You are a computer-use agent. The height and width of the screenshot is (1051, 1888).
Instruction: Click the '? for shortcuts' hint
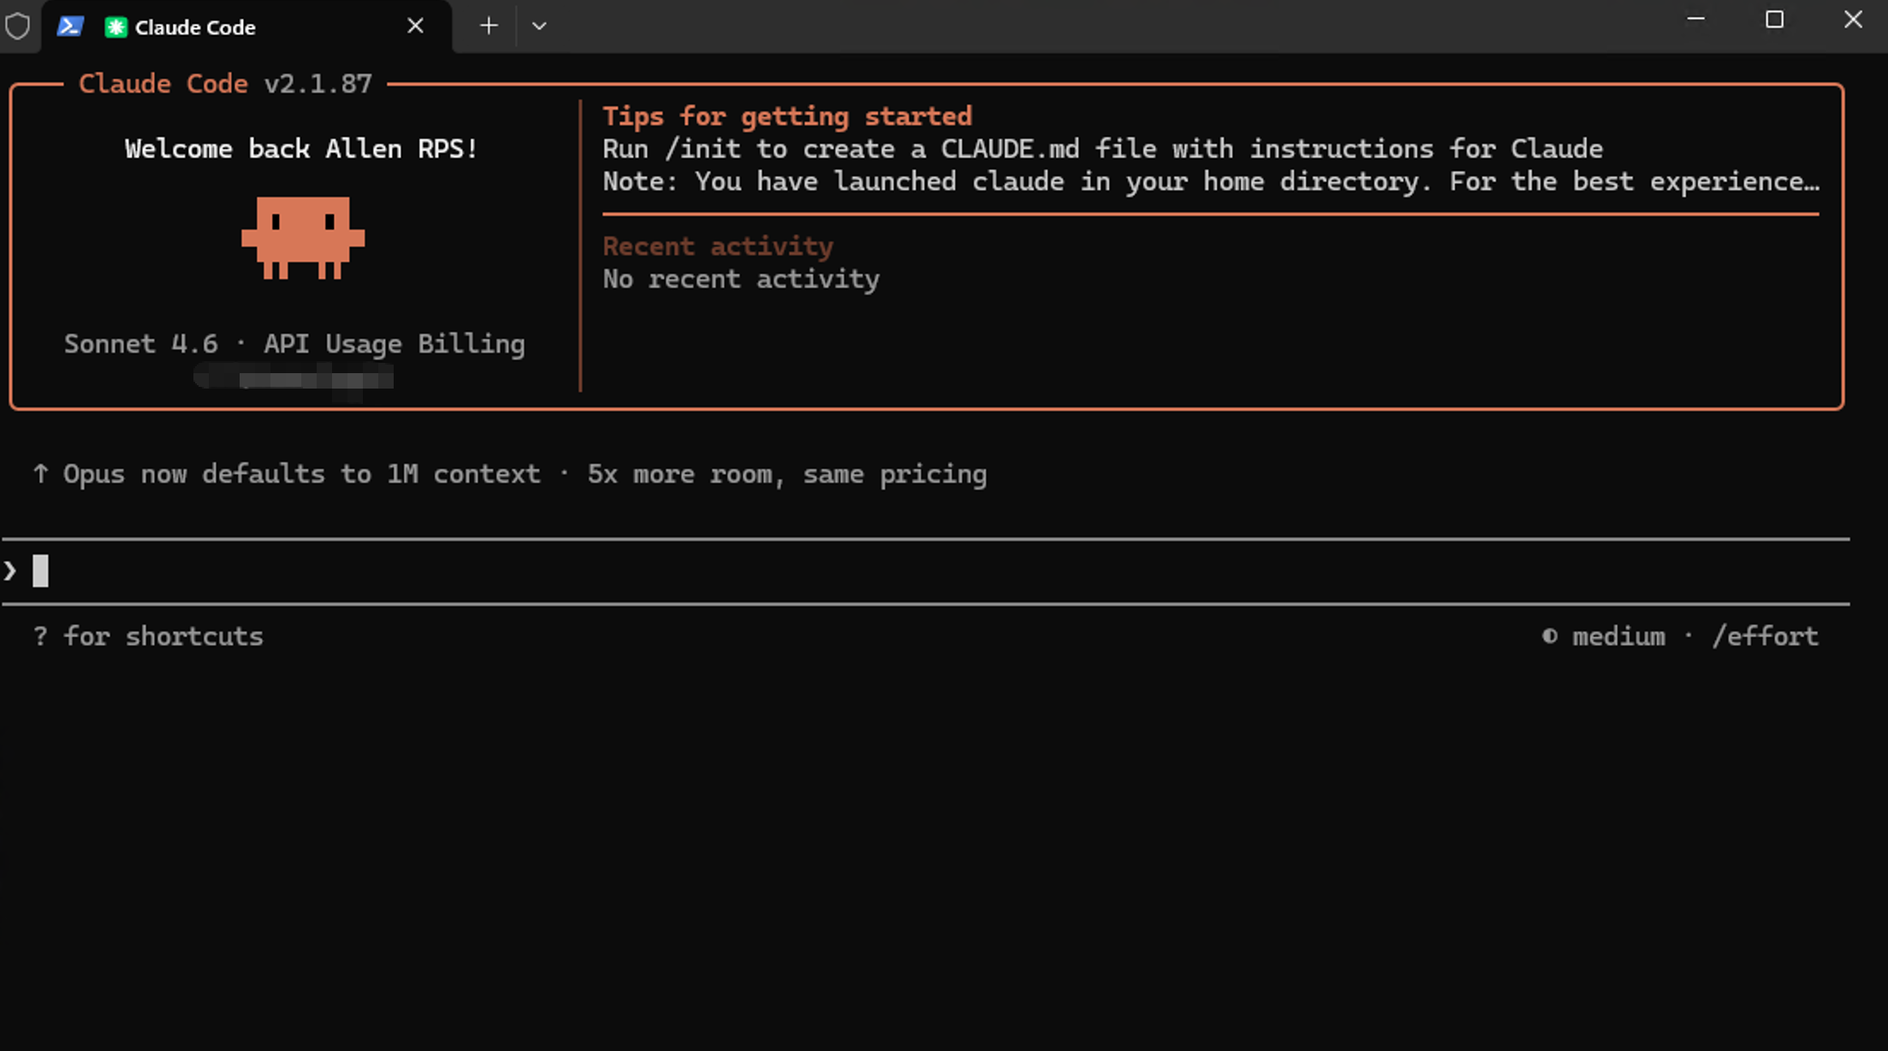[148, 636]
